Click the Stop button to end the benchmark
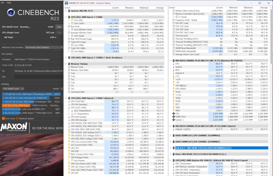 point(59,27)
